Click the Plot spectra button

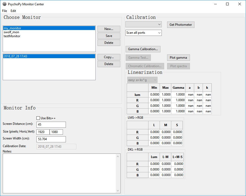178,66
